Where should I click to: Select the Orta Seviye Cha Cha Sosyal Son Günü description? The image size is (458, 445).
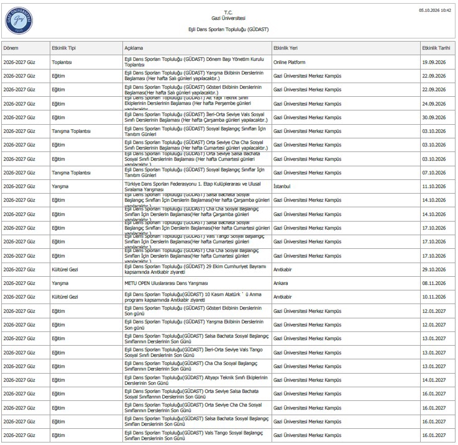tap(193, 407)
